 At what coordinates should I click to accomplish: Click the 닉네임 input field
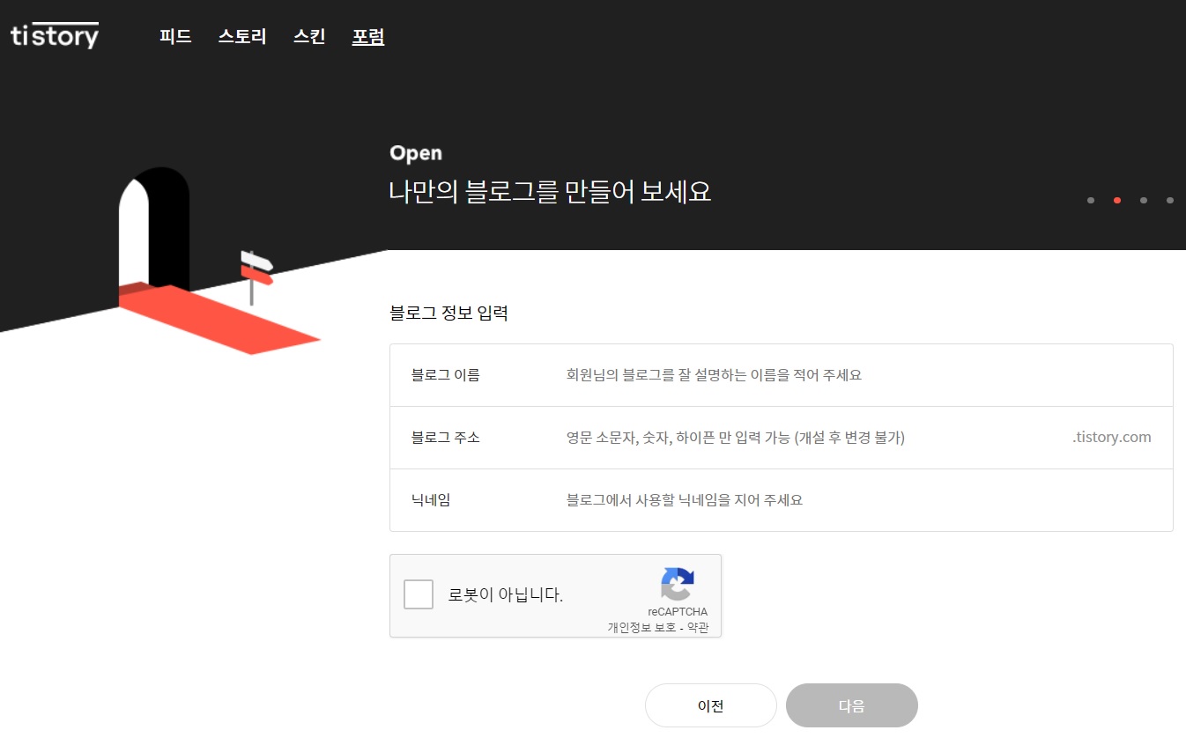click(x=793, y=500)
